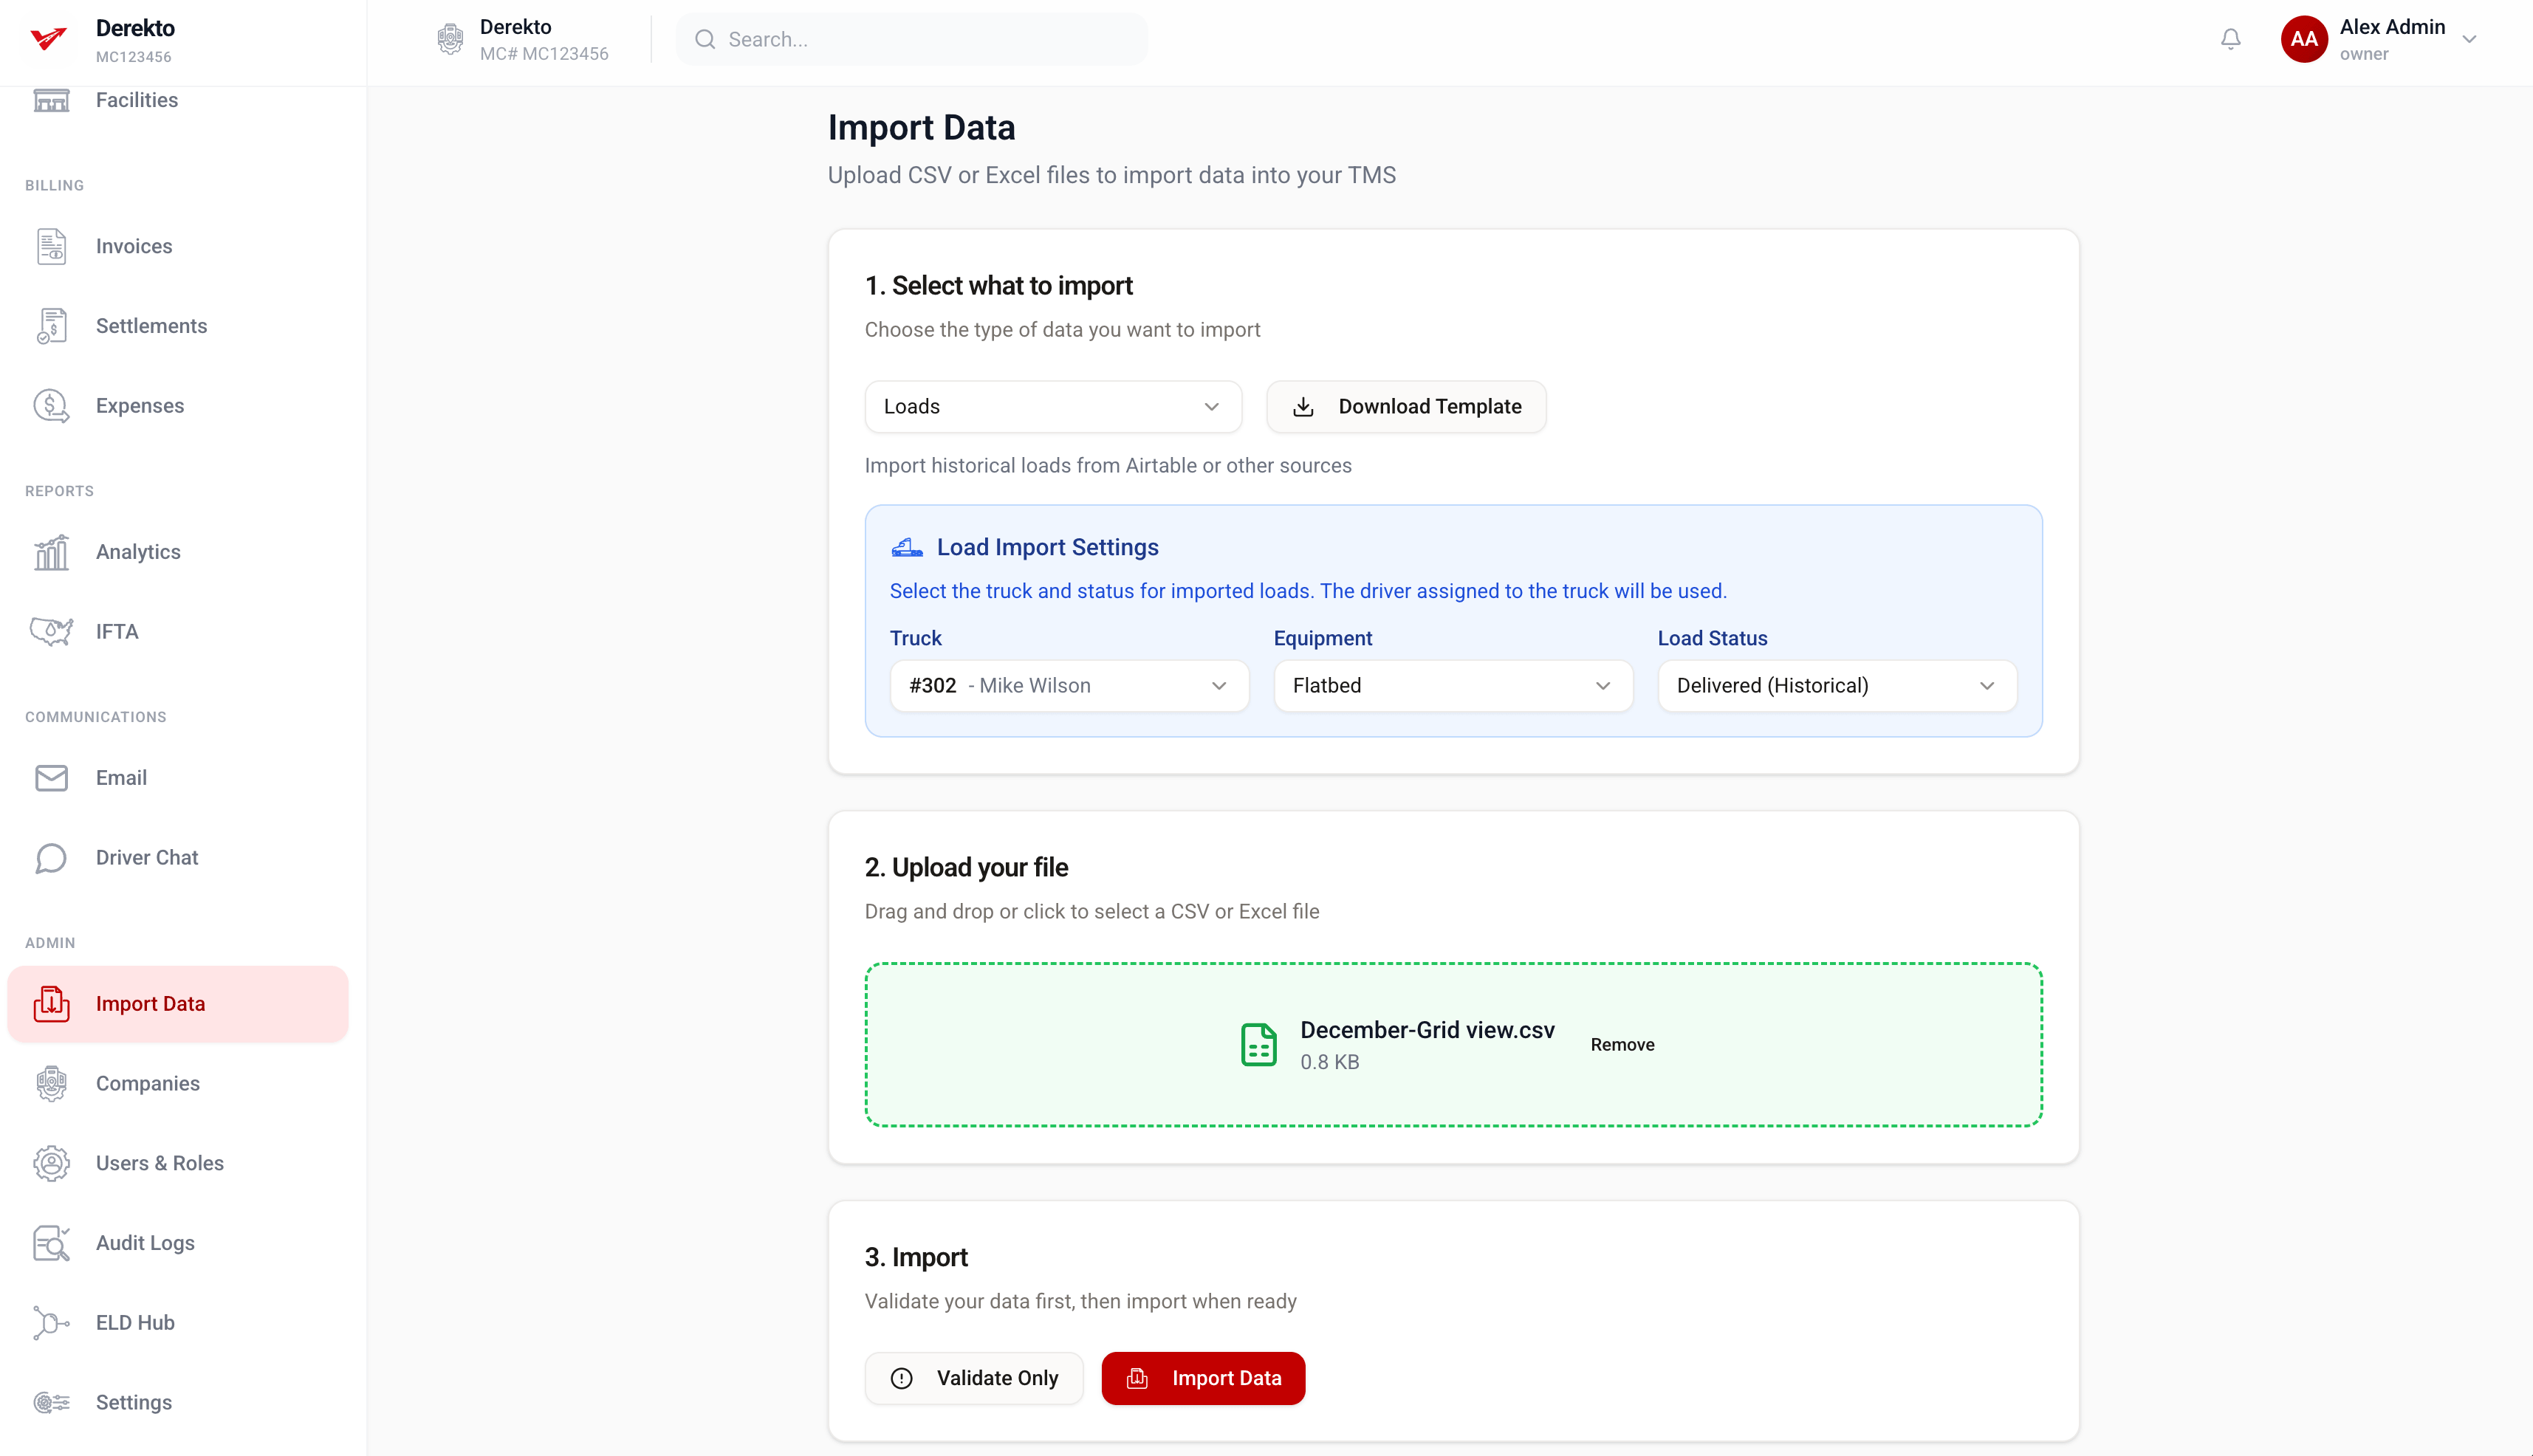Click the green file upload drop zone
Viewport: 2533px width, 1456px height.
point(1453,1045)
